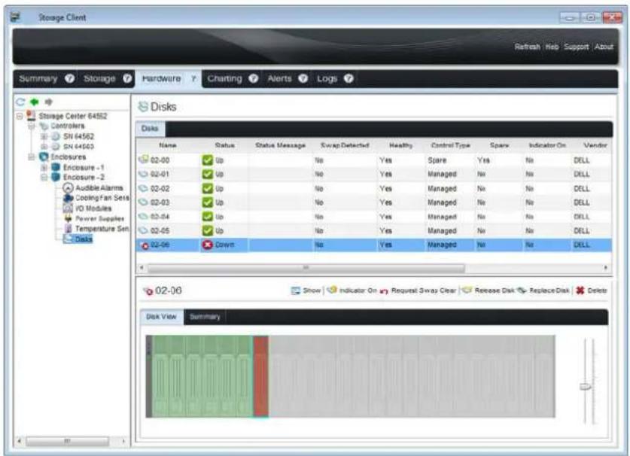
Task: Open the Logs main tab
Action: [327, 78]
